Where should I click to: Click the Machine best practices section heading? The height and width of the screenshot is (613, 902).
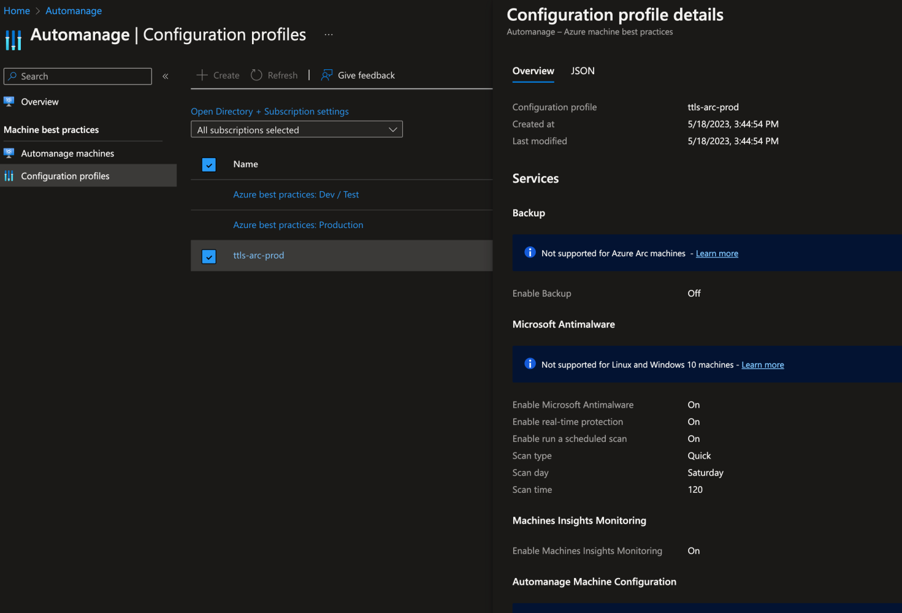(51, 129)
